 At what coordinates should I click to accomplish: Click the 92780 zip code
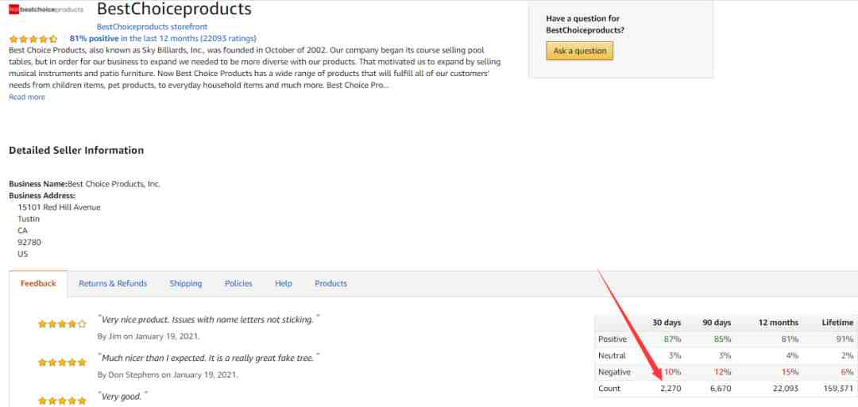29,242
